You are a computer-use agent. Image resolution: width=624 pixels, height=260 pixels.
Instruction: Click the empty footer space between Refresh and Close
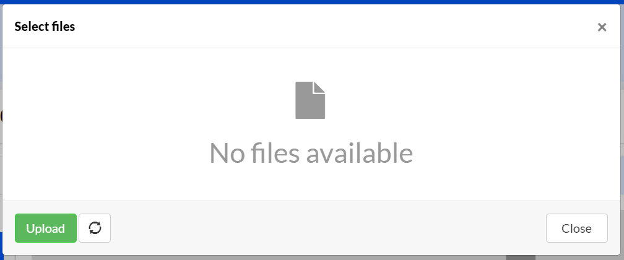pos(328,228)
